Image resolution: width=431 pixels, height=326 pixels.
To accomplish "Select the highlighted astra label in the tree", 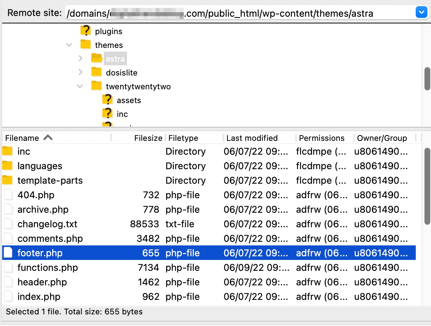I will 115,59.
